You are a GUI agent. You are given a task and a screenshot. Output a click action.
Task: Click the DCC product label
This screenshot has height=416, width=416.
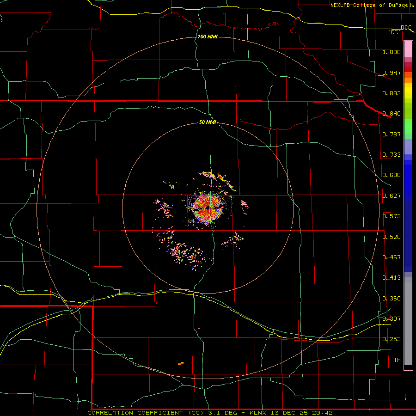406,27
